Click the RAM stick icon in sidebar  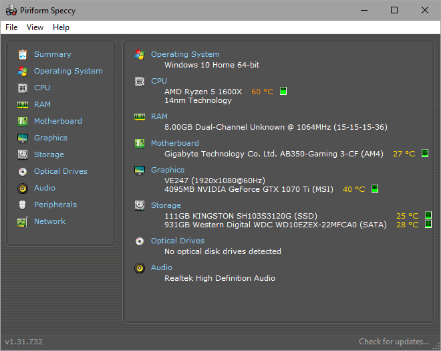pyautogui.click(x=23, y=105)
